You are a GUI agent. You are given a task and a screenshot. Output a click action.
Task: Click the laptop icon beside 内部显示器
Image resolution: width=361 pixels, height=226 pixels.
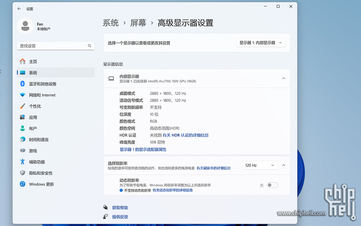pos(111,79)
